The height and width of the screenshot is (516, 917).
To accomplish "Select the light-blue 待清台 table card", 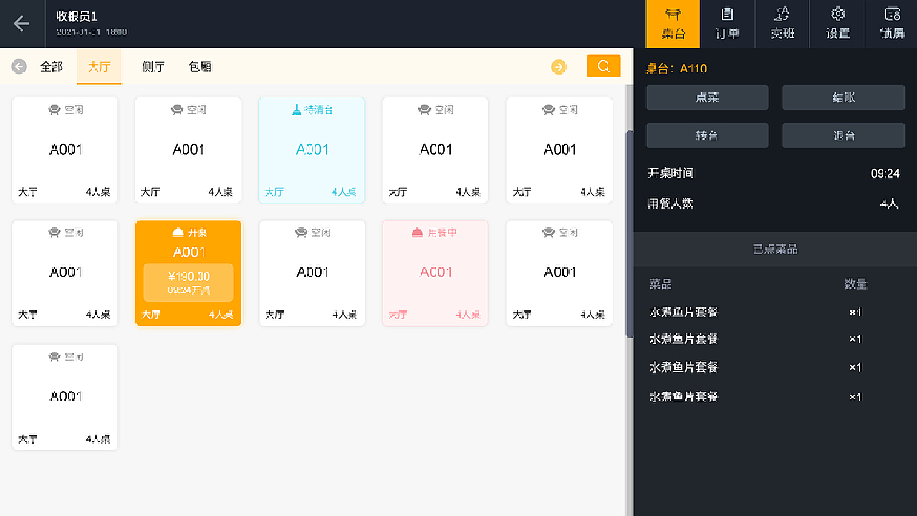I will [x=312, y=150].
